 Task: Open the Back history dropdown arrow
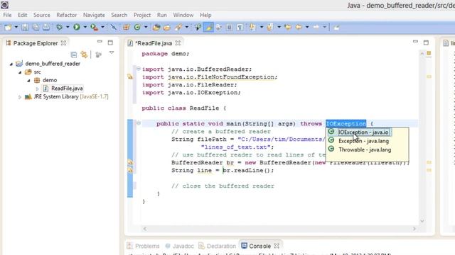[x=307, y=27]
